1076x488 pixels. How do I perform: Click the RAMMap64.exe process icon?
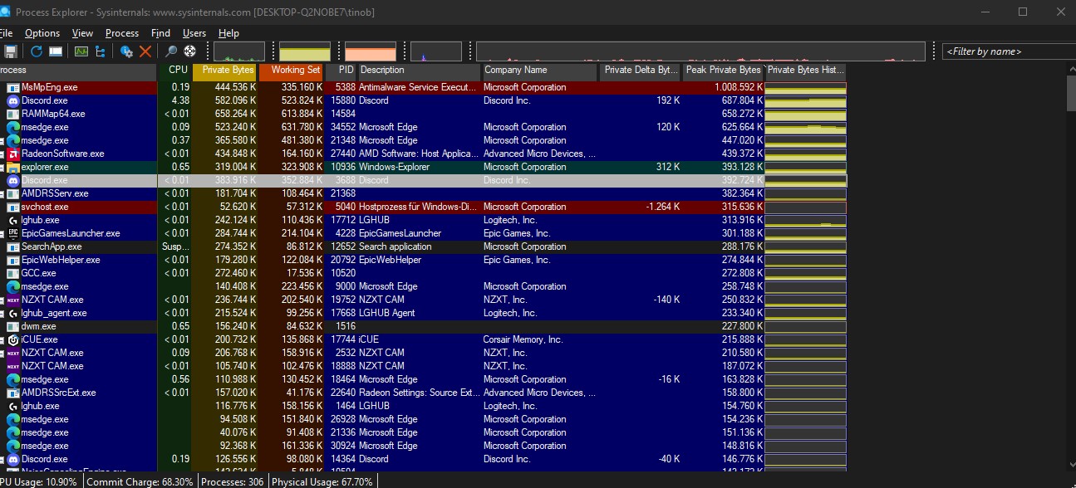[13, 114]
